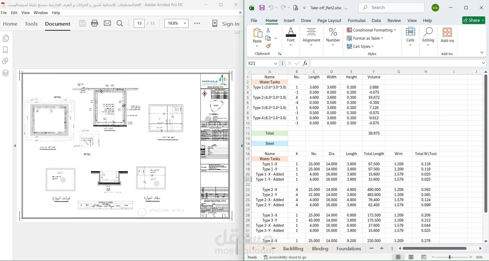Click the green Share button
The image size is (489, 261).
pyautogui.click(x=474, y=20)
